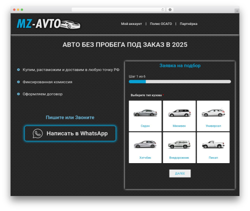Click 'Пишите или Звоните' text

pos(70,117)
